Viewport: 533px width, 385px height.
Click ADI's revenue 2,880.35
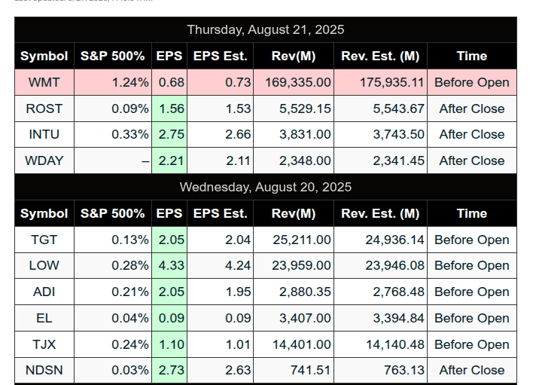click(x=294, y=292)
